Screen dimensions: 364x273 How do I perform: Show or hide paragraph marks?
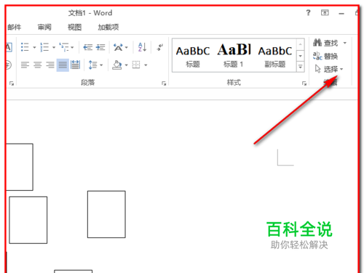(x=160, y=47)
